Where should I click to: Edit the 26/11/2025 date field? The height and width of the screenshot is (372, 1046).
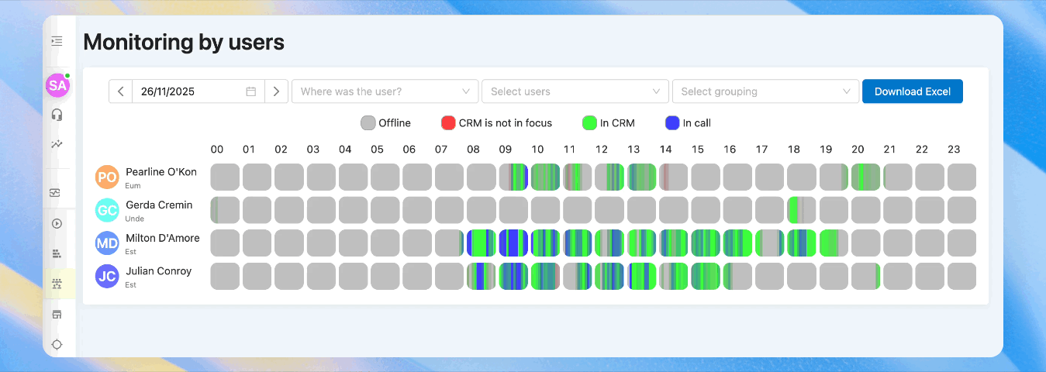(x=198, y=91)
